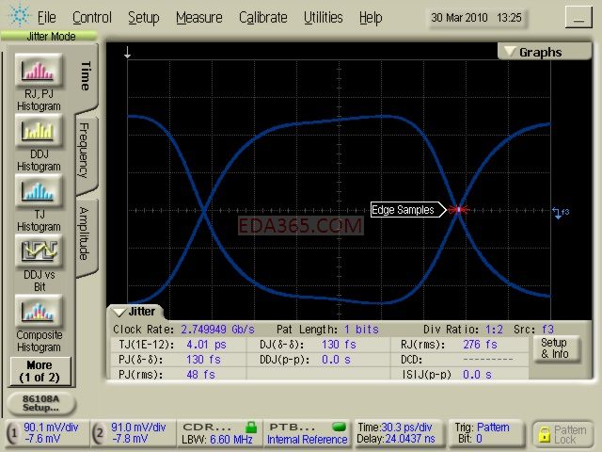602x452 pixels.
Task: Click the Edge Samples marker label
Action: tap(403, 210)
